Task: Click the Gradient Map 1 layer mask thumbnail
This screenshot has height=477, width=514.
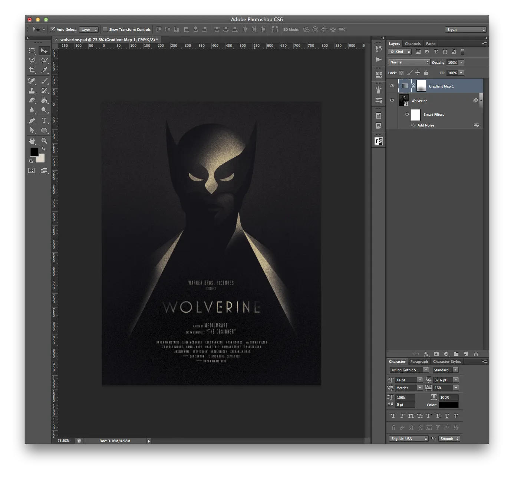Action: 421,86
